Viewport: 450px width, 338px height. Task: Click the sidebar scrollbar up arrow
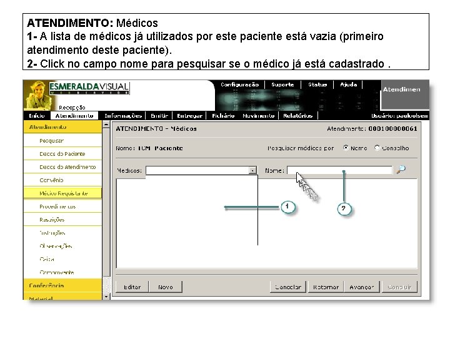pos(106,125)
